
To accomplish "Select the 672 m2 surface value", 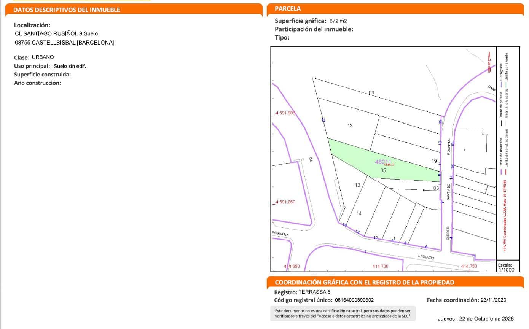I will pyautogui.click(x=338, y=21).
